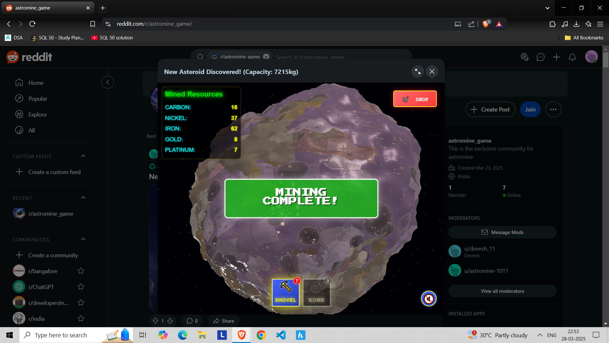
Task: Collapse the Communities section
Action: pyautogui.click(x=83, y=239)
